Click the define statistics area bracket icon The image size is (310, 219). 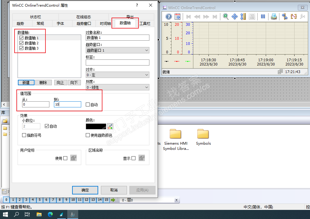click(x=294, y=17)
